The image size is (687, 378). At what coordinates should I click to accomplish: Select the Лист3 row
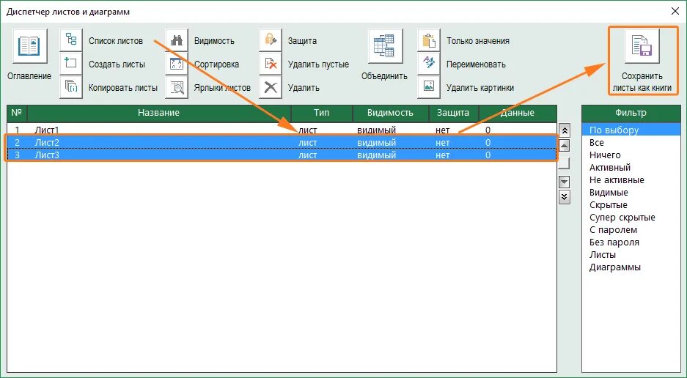[x=282, y=155]
